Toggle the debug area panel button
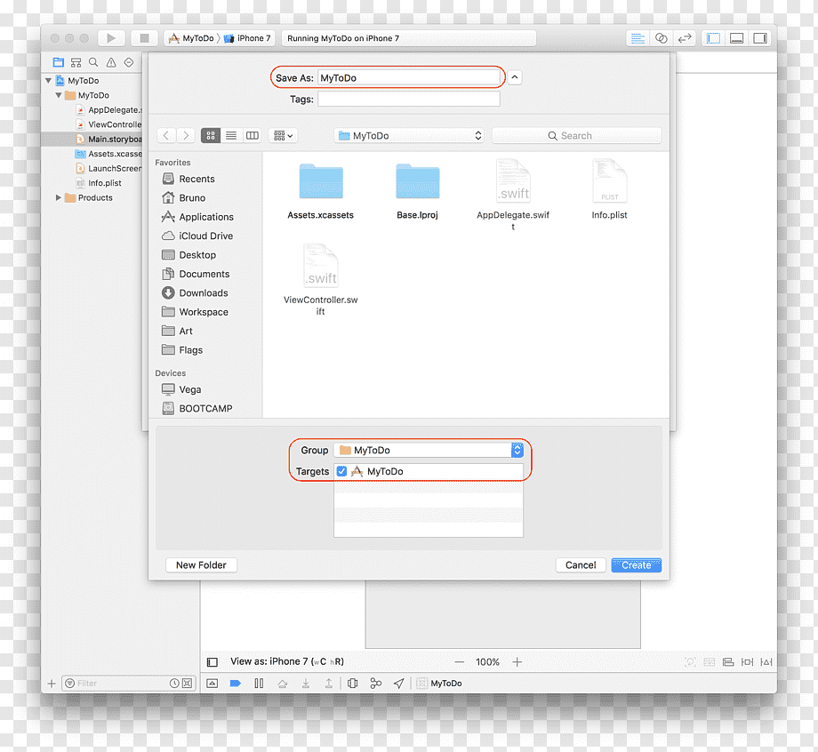 [736, 38]
